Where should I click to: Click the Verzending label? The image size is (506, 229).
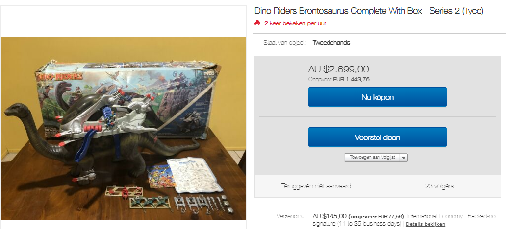coord(290,216)
